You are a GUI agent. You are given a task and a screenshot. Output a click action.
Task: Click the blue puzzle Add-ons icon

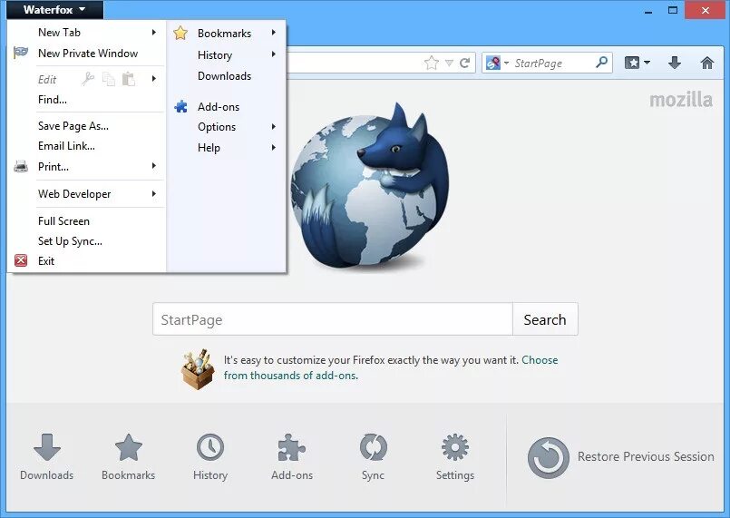(180, 107)
